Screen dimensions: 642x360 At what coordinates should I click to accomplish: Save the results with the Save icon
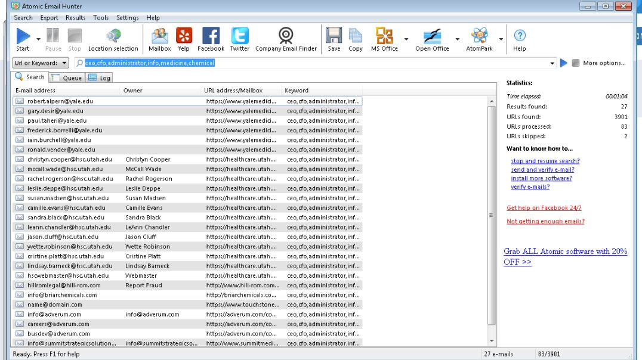coord(334,39)
